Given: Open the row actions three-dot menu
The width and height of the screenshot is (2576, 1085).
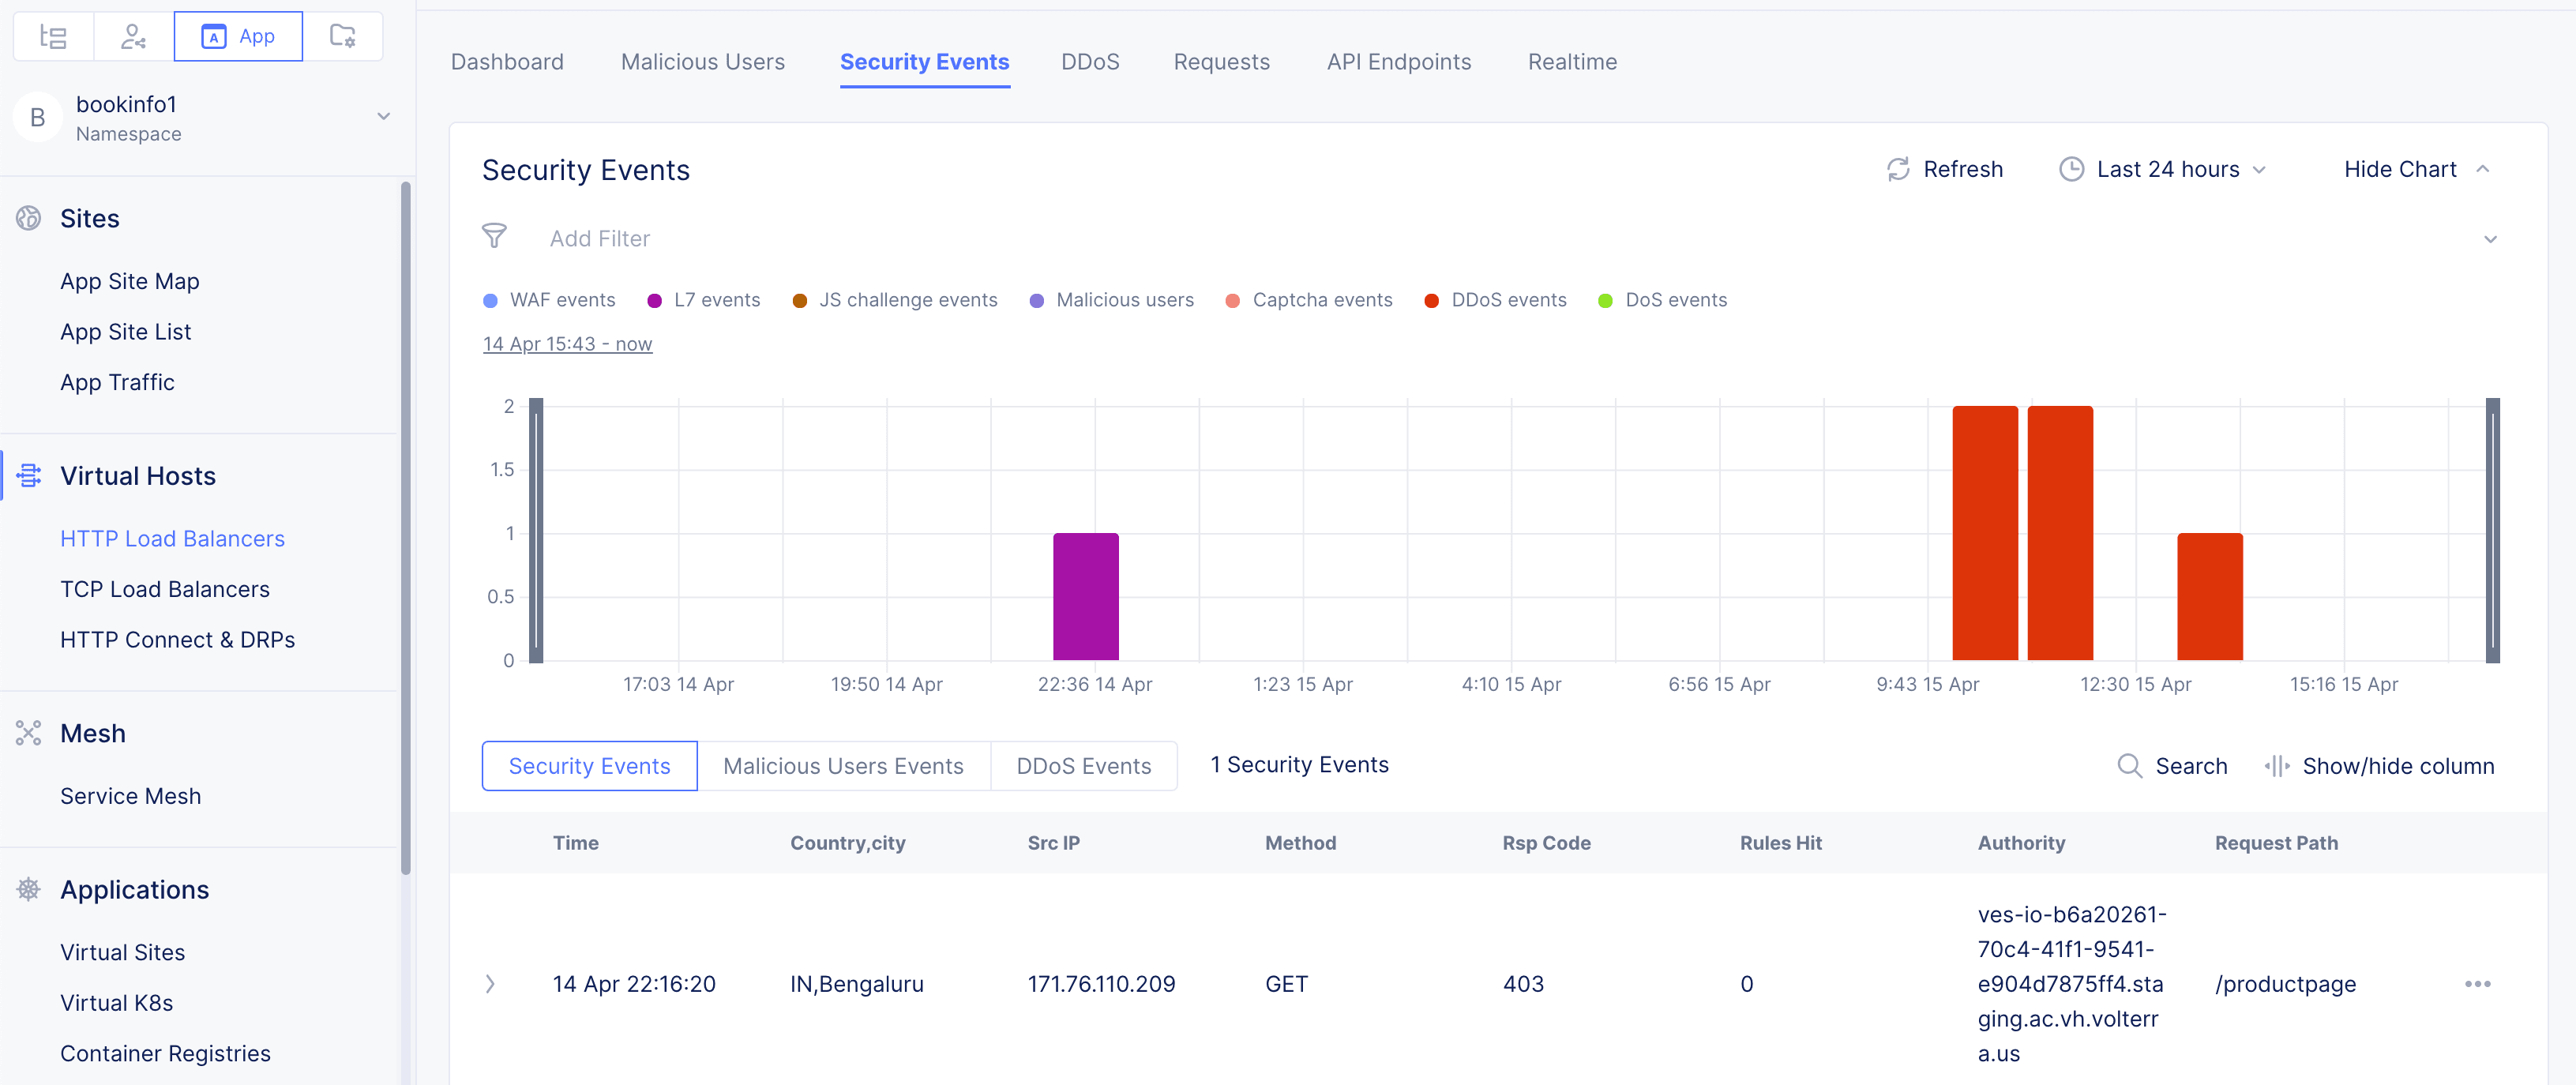Looking at the screenshot, I should tap(2477, 984).
